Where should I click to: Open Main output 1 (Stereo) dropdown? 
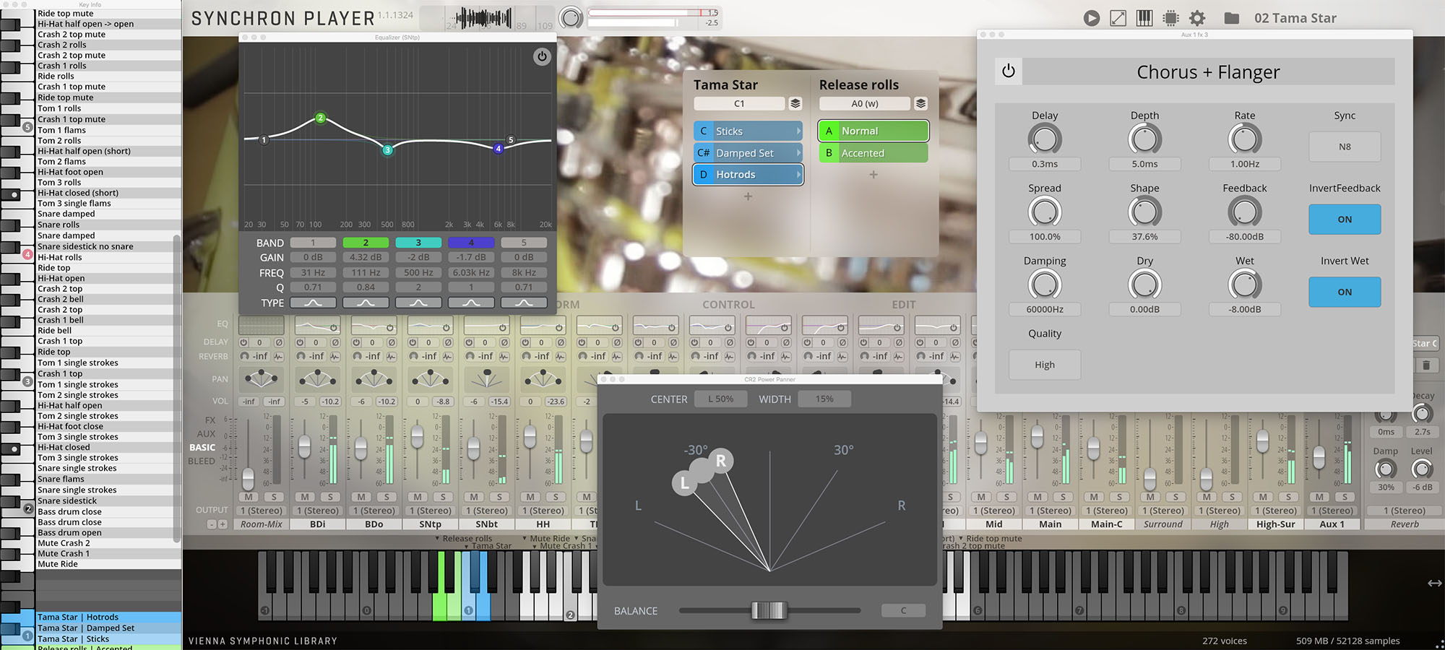(1051, 511)
